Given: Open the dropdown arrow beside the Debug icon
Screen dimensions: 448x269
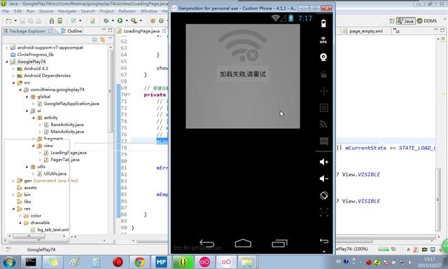Looking at the screenshot, I should (113, 21).
